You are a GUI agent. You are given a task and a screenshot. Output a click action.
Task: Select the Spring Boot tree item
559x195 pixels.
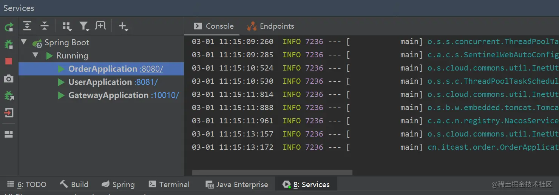coord(67,42)
